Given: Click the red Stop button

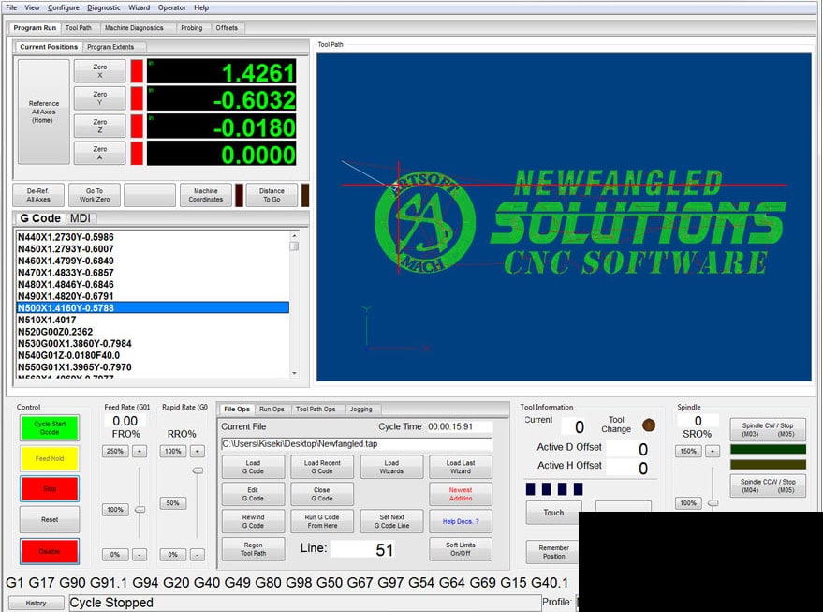Looking at the screenshot, I should click(50, 488).
